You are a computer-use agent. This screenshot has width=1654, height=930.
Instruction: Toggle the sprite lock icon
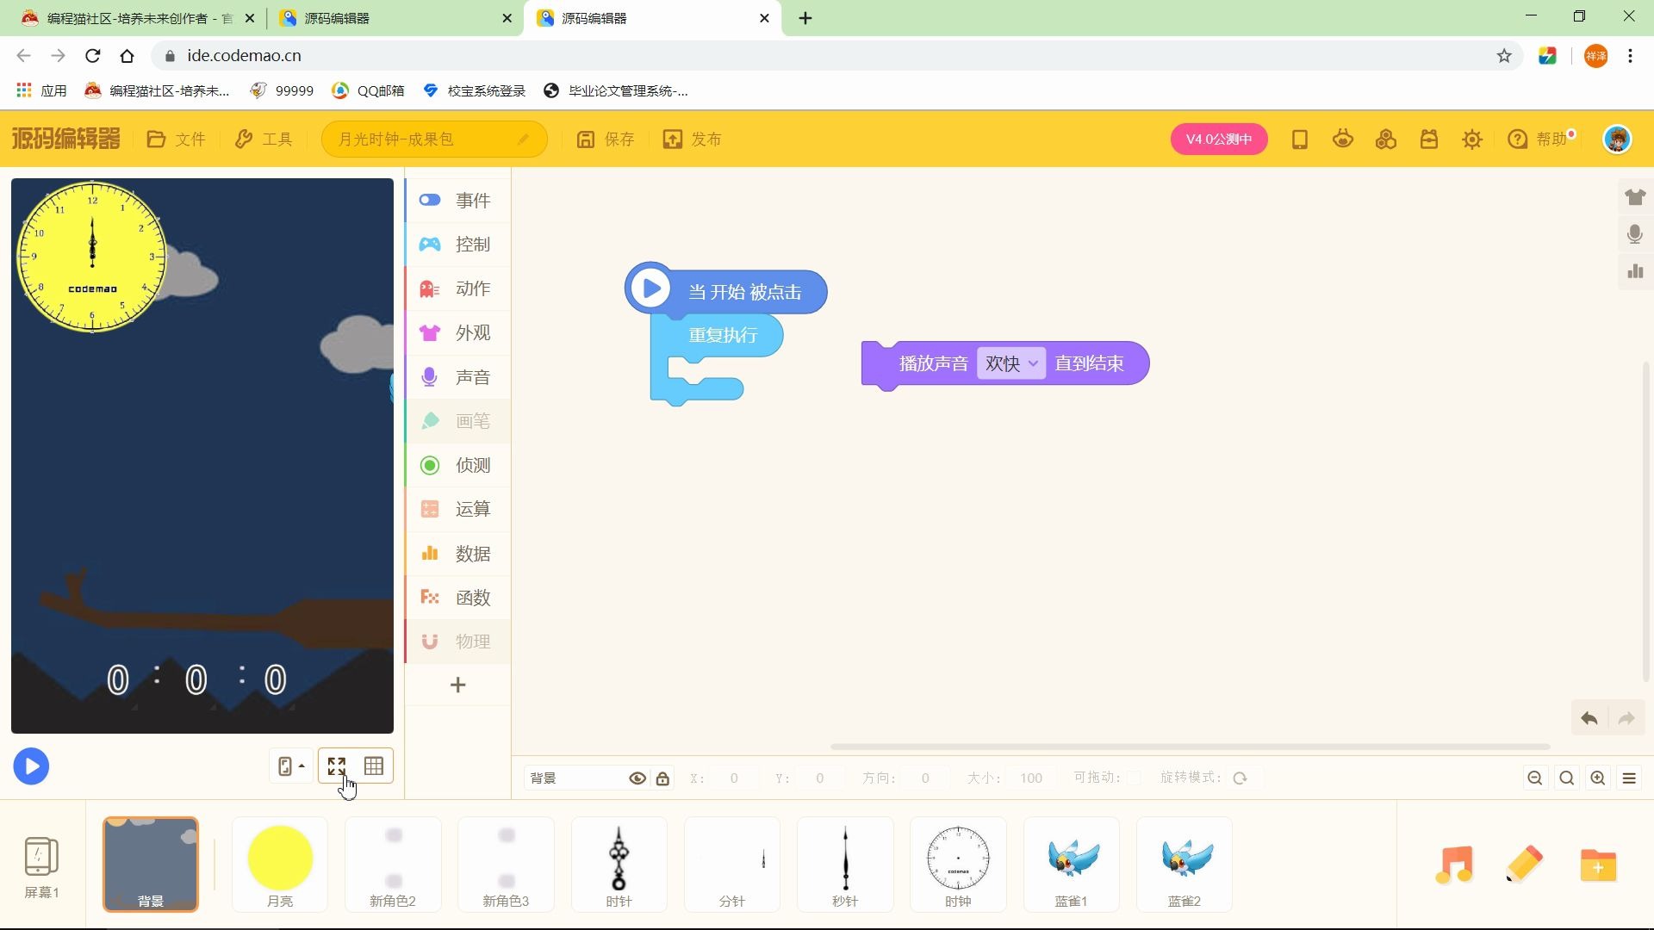pos(662,778)
